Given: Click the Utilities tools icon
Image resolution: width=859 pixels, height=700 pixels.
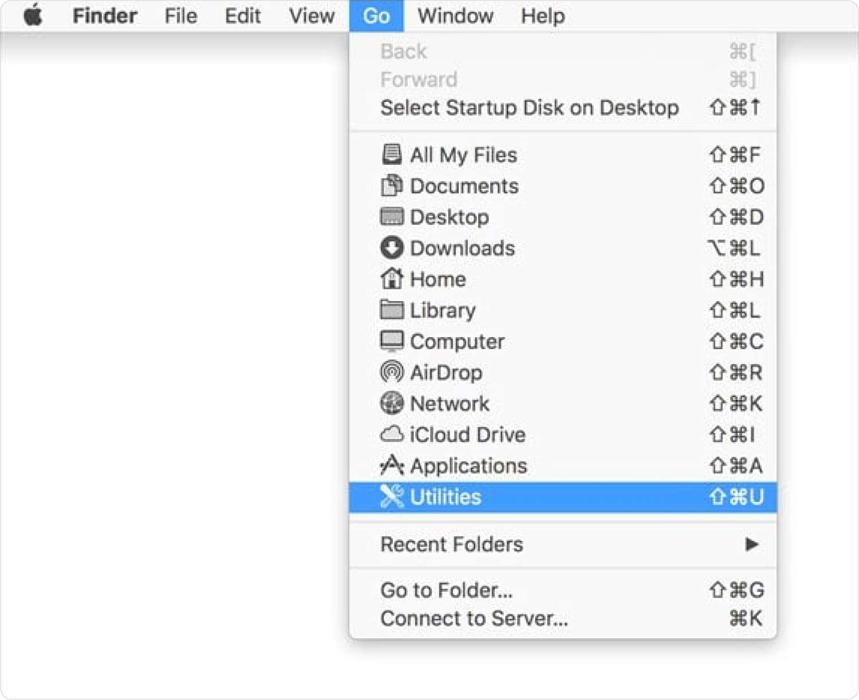Looking at the screenshot, I should click(392, 496).
